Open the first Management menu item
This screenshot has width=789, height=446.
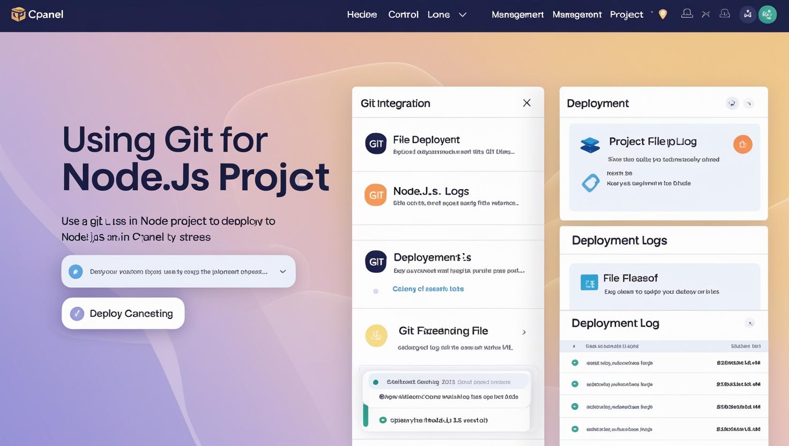(517, 14)
